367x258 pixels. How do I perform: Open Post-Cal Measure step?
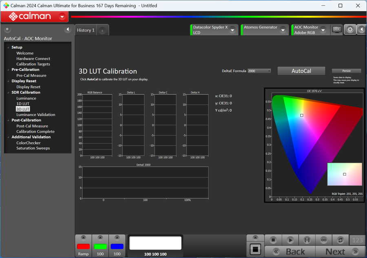[32, 126]
